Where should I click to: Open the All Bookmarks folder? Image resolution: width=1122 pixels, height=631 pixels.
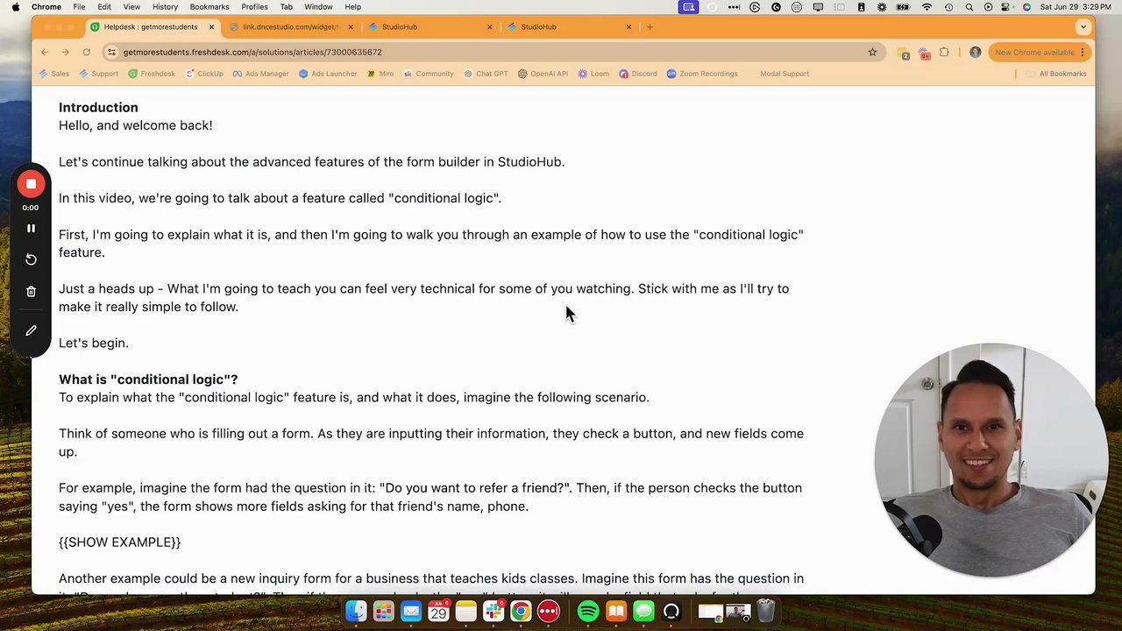coord(1056,74)
